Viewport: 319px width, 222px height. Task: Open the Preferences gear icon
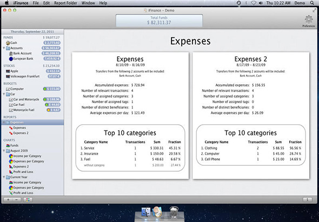308,19
